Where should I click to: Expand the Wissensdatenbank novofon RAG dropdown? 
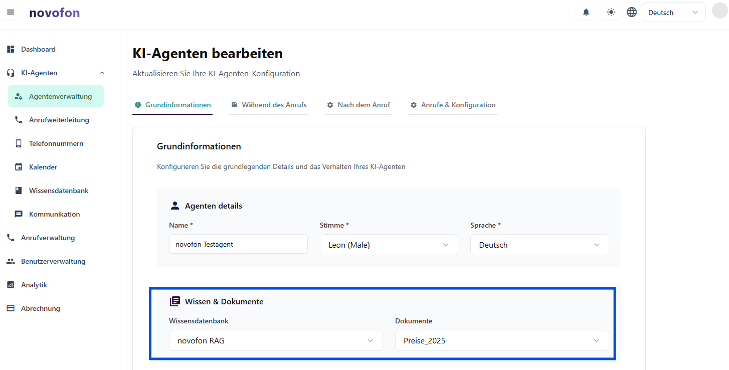(x=276, y=340)
